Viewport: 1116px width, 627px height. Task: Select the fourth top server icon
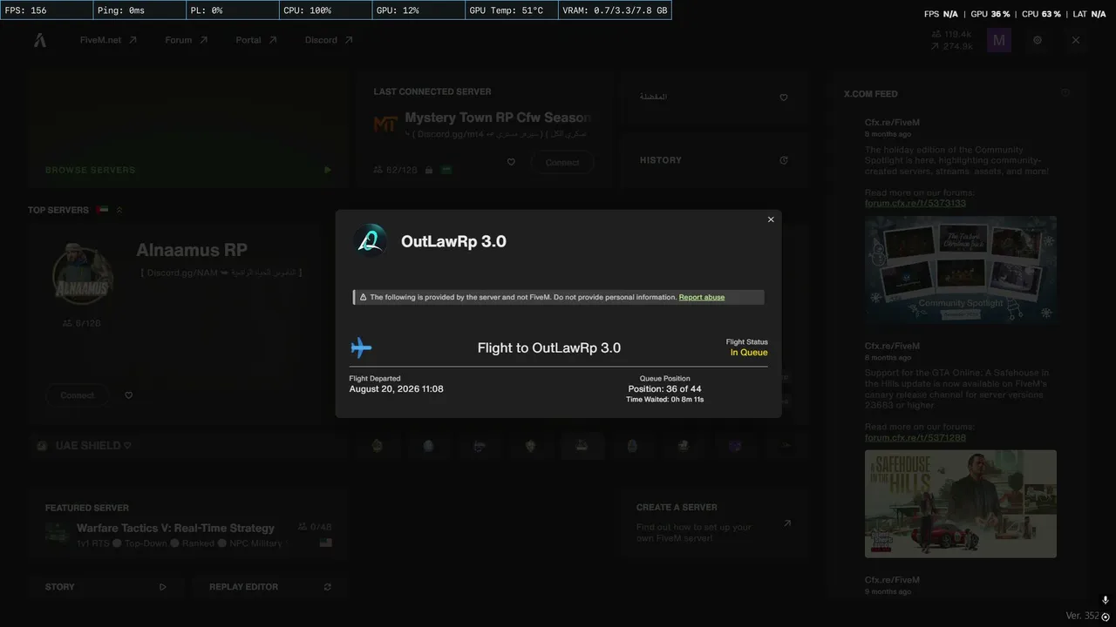click(530, 446)
